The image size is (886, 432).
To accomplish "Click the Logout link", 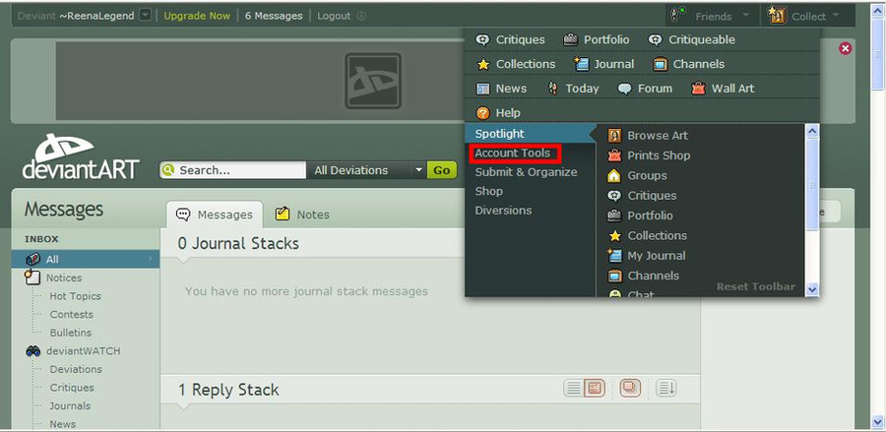I will tap(334, 16).
